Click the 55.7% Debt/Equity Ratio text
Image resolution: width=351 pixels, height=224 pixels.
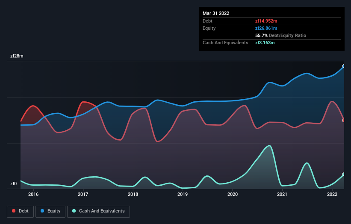pos(280,35)
